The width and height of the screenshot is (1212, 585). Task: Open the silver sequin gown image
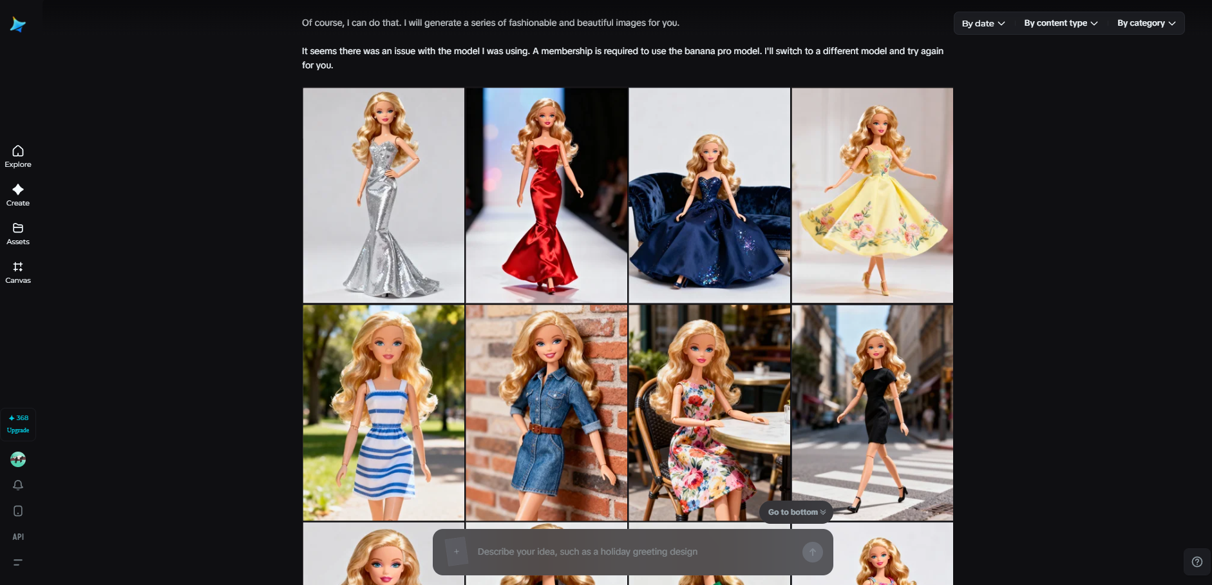(x=384, y=195)
